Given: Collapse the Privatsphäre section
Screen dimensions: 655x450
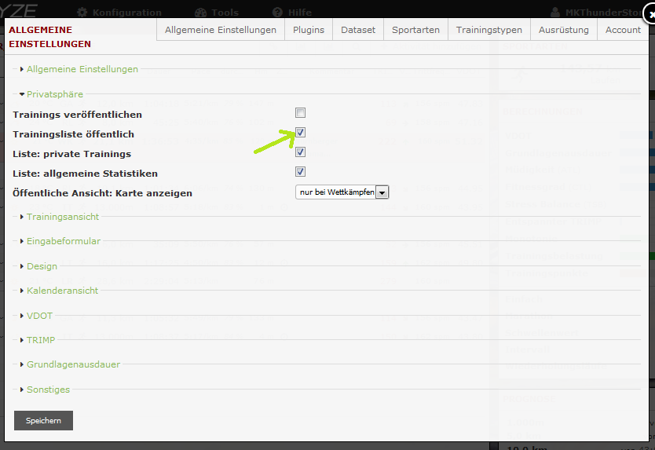Looking at the screenshot, I should pos(54,94).
